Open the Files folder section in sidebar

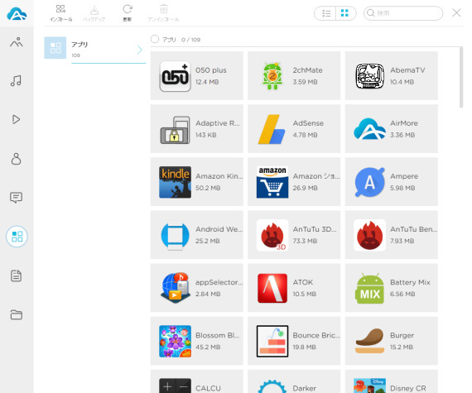pyautogui.click(x=16, y=314)
